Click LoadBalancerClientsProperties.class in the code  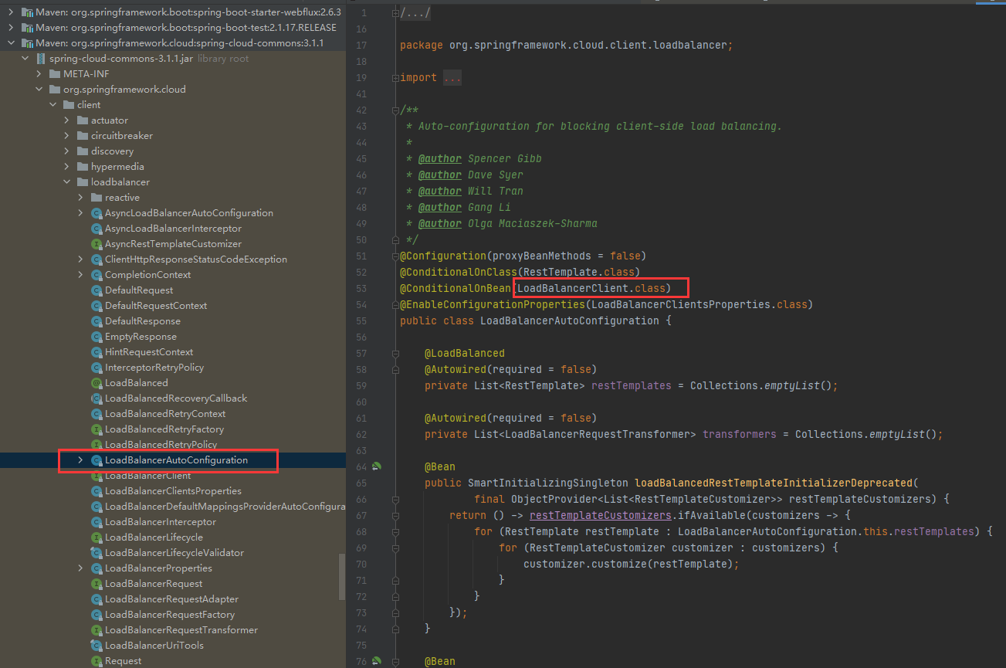pos(699,304)
